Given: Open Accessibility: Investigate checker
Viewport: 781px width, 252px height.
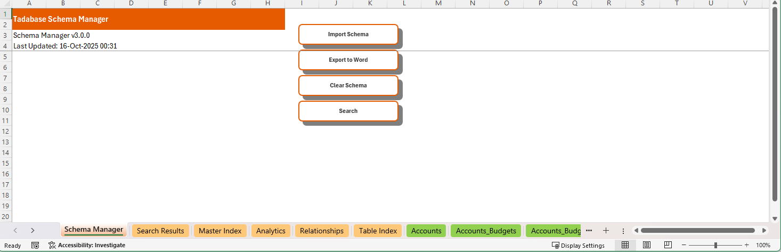Looking at the screenshot, I should click(x=87, y=245).
